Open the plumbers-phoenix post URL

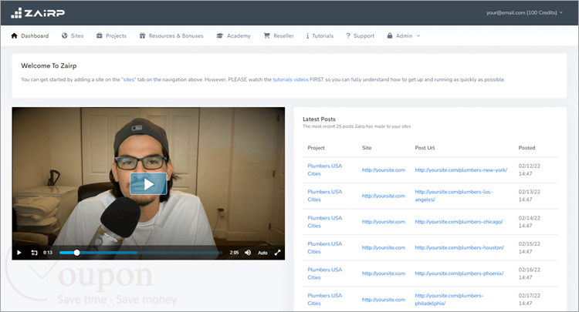click(x=459, y=273)
